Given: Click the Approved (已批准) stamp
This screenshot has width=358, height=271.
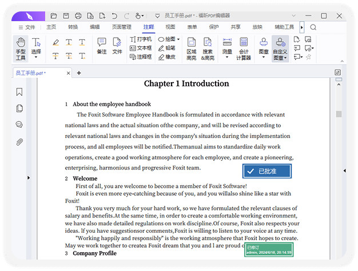Looking at the screenshot, I should tap(267, 171).
